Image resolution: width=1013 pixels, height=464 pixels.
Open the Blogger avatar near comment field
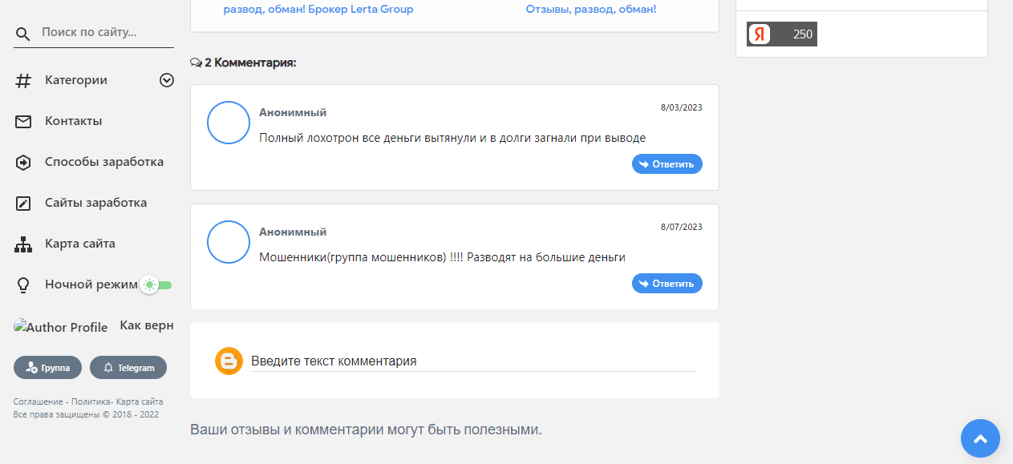[229, 361]
